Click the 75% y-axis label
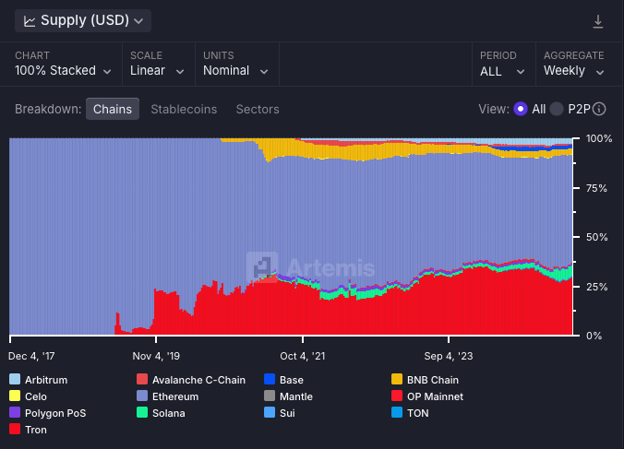The image size is (624, 449). pos(596,188)
